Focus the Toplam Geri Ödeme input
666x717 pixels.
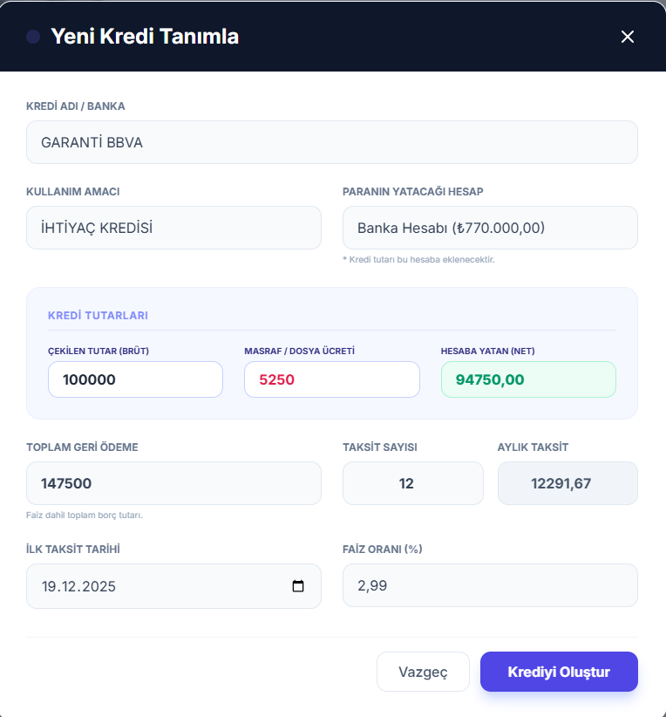coord(173,483)
